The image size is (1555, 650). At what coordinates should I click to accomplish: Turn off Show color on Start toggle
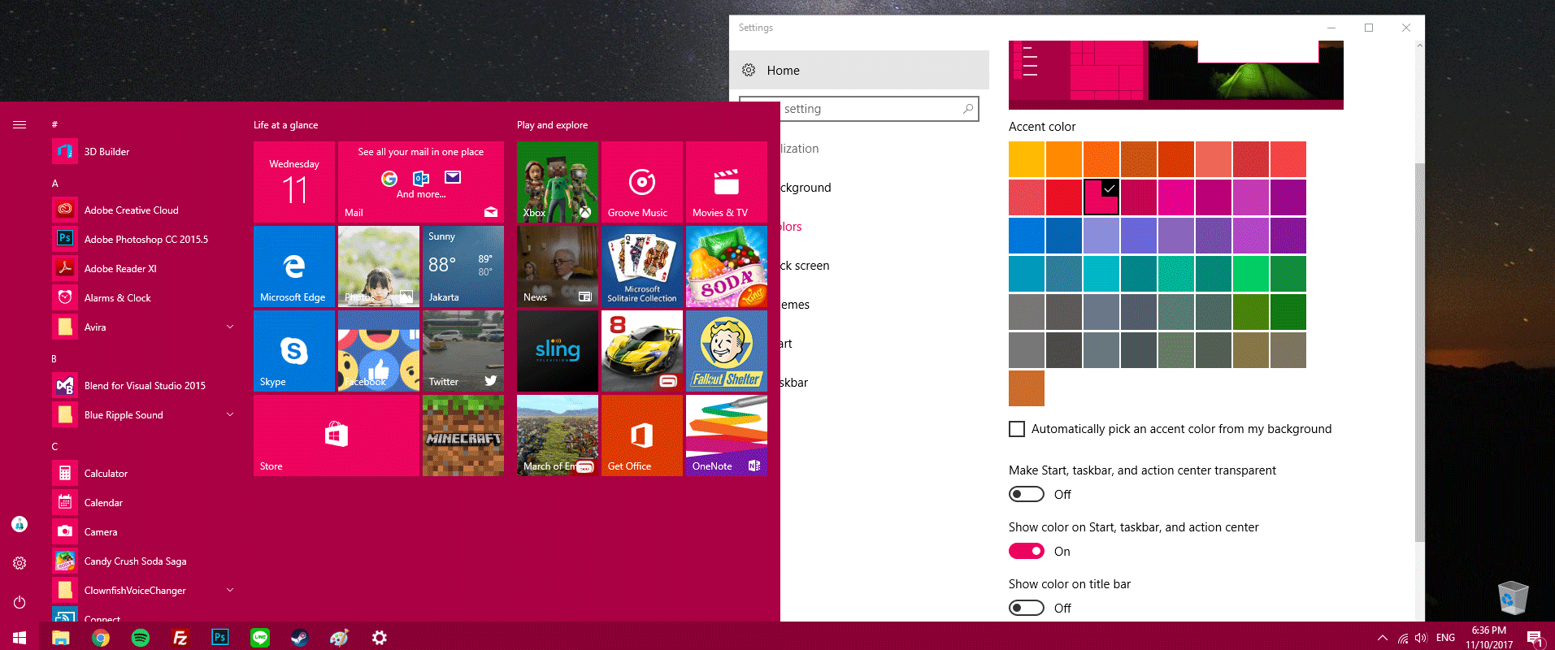tap(1027, 551)
